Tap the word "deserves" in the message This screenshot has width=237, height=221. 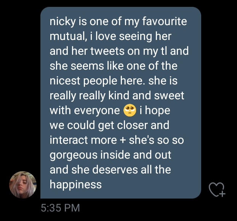click(115, 170)
